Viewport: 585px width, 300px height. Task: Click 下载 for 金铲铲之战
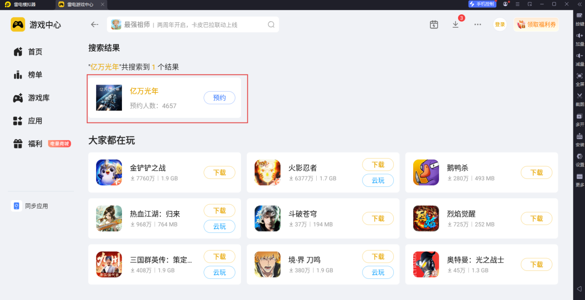coord(219,172)
